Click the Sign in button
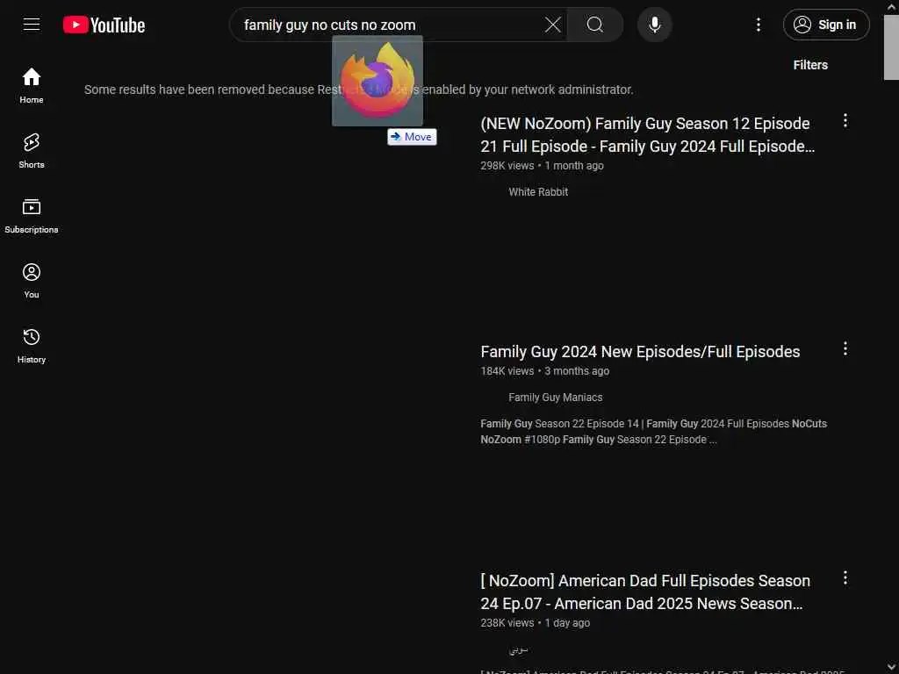899x674 pixels. coord(826,25)
